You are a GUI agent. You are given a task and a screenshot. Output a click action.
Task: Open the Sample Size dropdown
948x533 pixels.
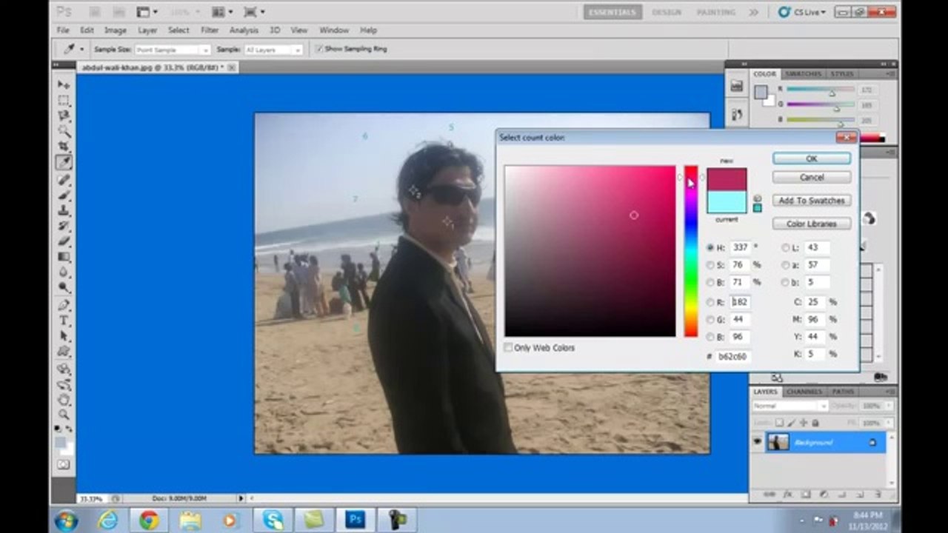[173, 50]
